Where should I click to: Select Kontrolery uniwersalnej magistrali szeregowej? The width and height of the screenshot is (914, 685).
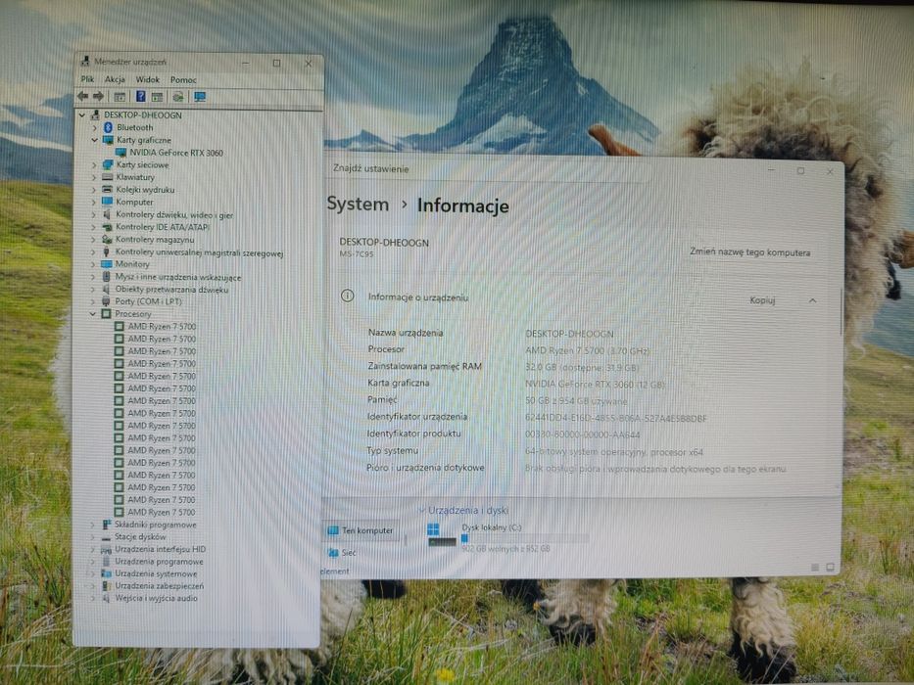click(199, 252)
